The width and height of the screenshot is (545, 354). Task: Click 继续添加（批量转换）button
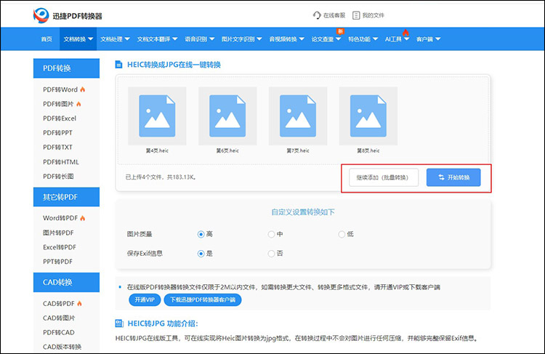[384, 177]
